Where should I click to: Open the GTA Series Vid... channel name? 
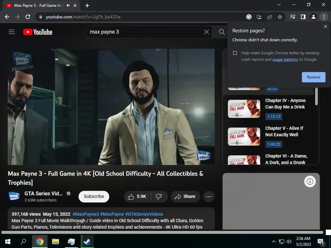coord(44,193)
